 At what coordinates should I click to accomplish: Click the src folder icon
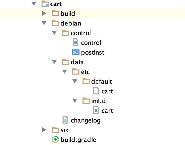tap(55, 130)
